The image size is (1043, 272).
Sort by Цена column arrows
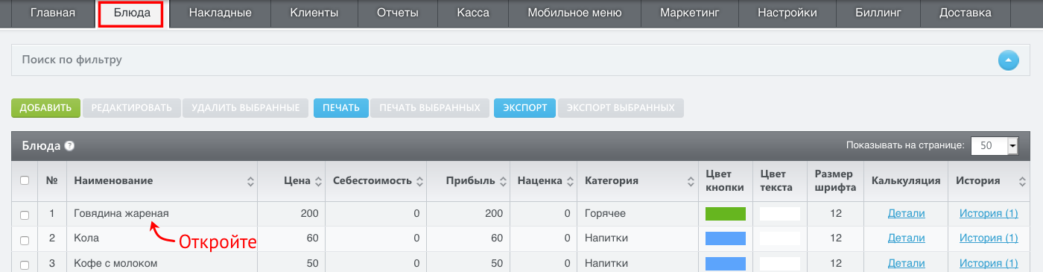319,181
